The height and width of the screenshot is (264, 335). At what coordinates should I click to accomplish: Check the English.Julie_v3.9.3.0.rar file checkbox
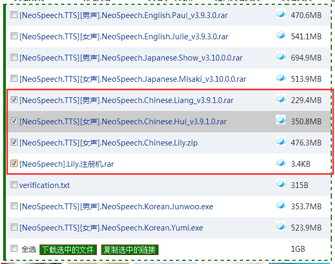(x=14, y=36)
